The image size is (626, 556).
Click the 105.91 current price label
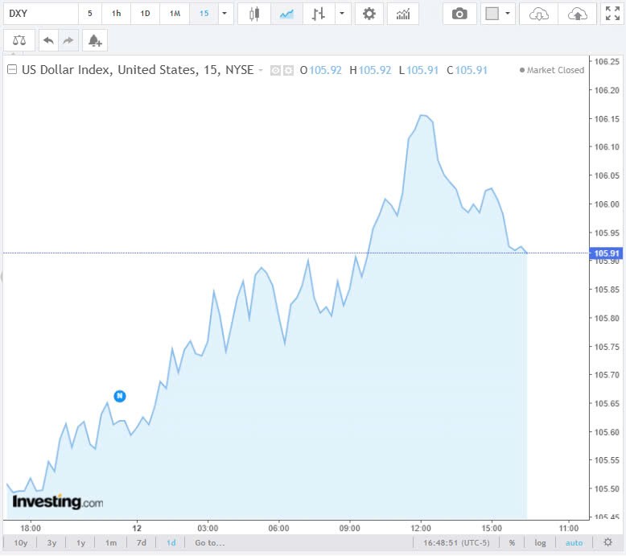pyautogui.click(x=606, y=253)
